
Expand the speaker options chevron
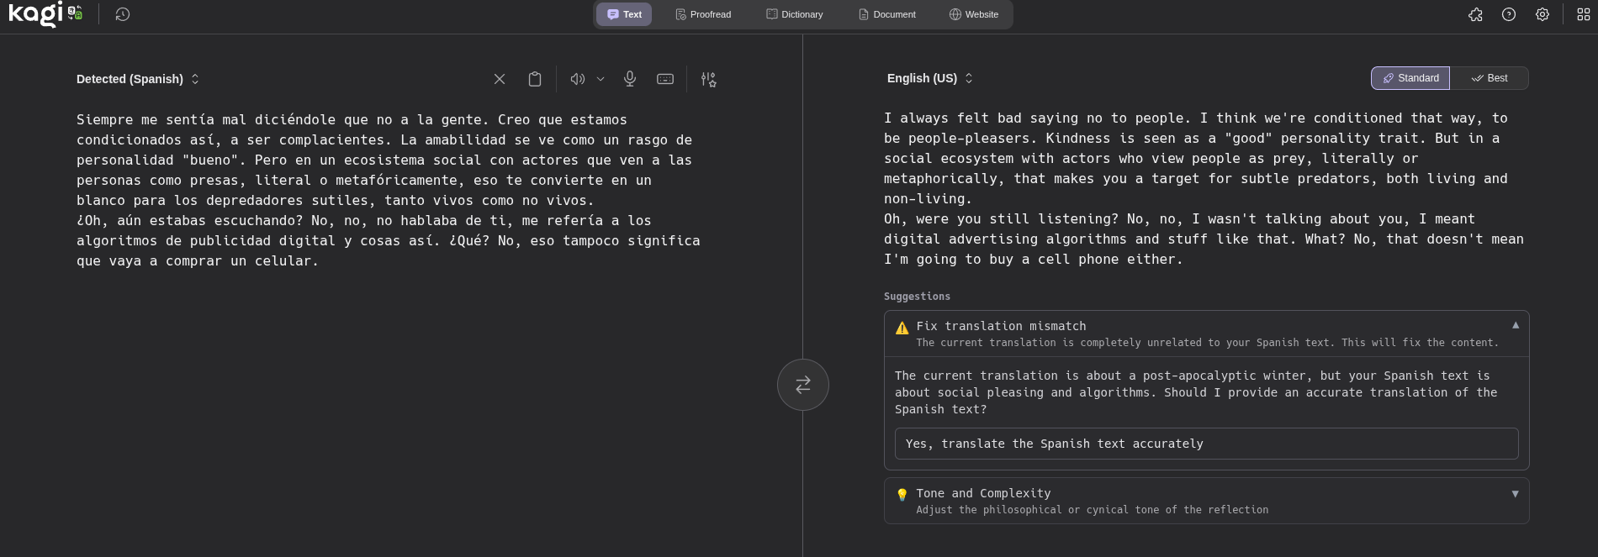[601, 79]
